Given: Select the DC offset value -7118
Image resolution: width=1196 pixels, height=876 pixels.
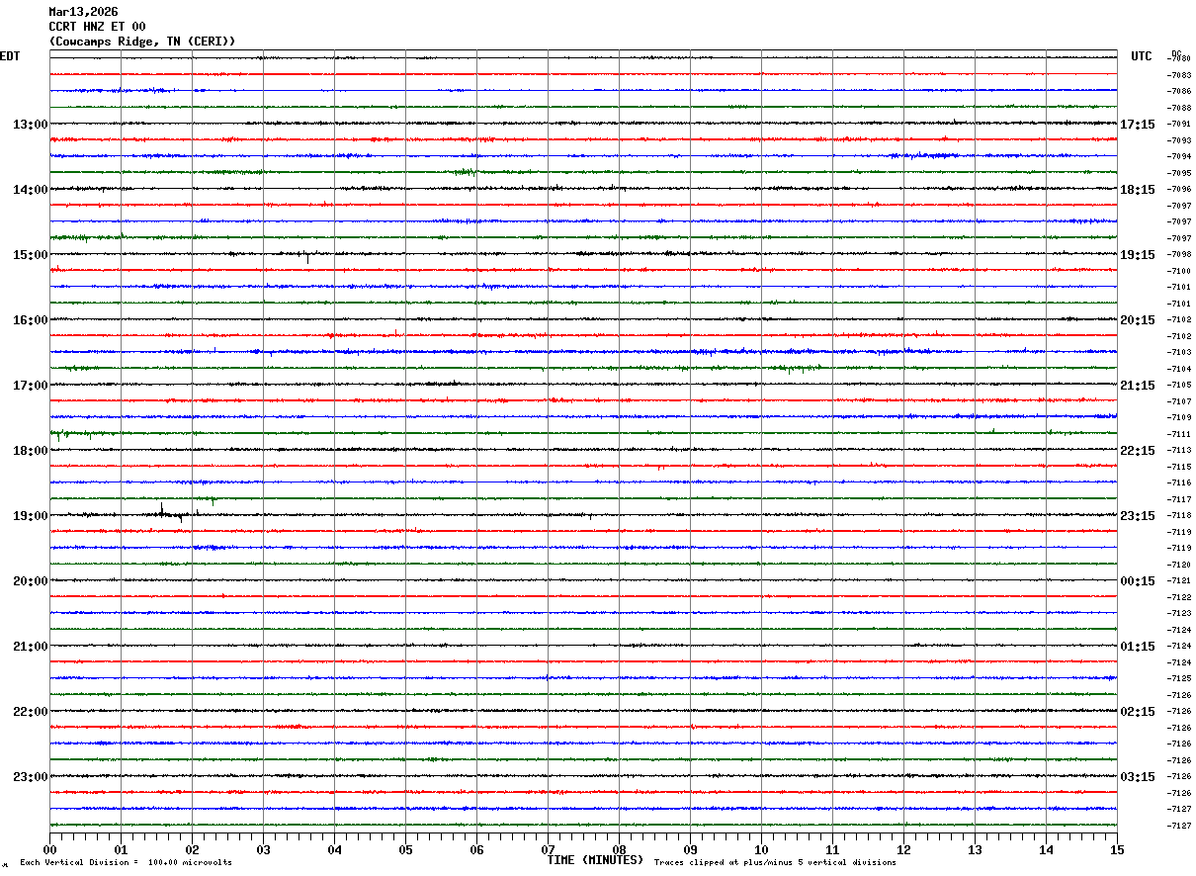Looking at the screenshot, I should point(1179,515).
